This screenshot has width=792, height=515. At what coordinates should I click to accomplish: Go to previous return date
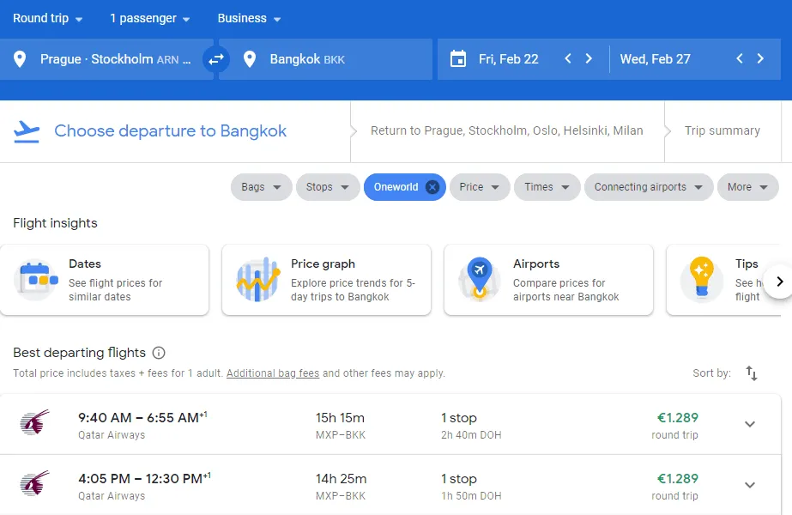[739, 59]
